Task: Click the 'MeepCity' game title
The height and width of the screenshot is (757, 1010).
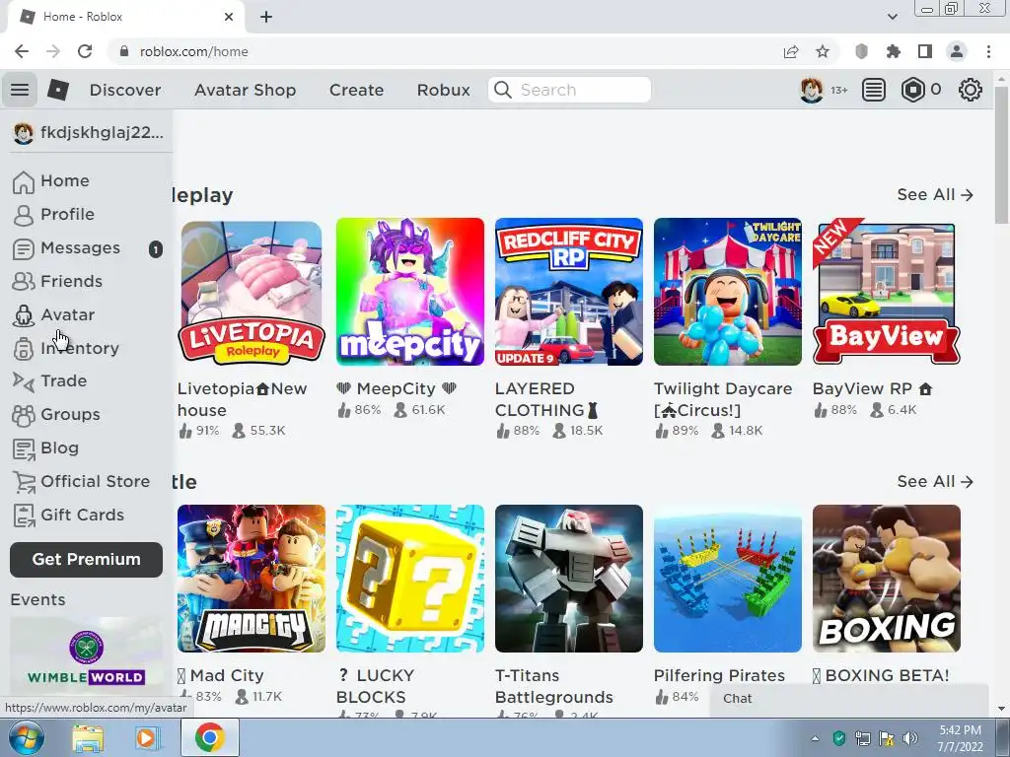Action: point(397,388)
